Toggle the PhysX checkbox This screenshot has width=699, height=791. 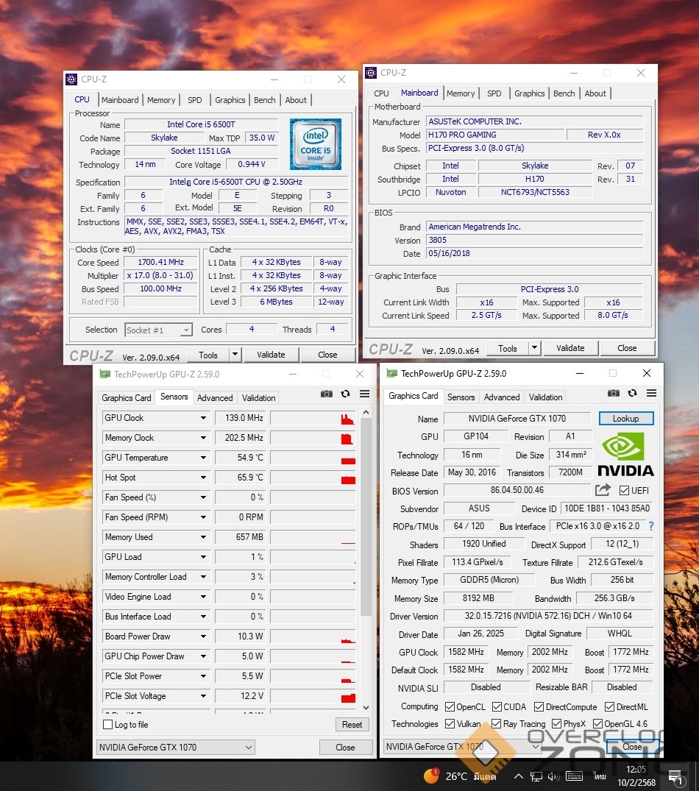tap(557, 724)
